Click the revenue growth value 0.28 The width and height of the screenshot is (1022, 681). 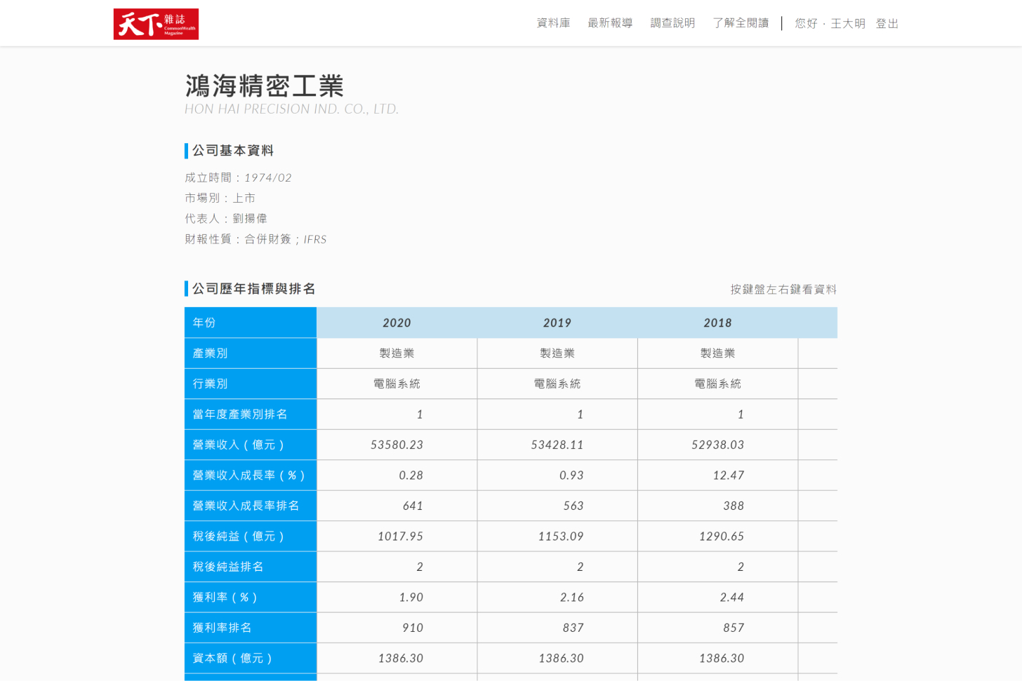pos(411,476)
